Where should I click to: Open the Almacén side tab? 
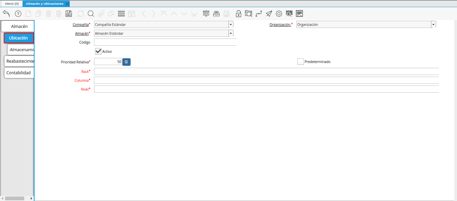coord(18,26)
